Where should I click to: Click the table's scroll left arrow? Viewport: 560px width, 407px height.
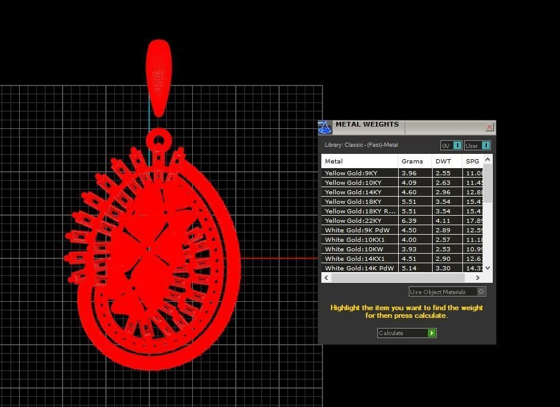(x=327, y=277)
